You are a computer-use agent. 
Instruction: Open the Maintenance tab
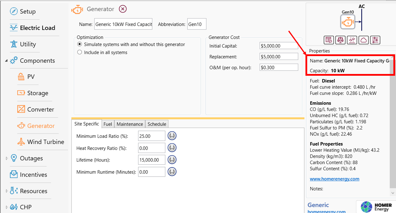[130, 124]
